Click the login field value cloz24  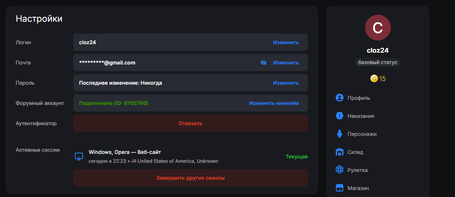tap(87, 42)
